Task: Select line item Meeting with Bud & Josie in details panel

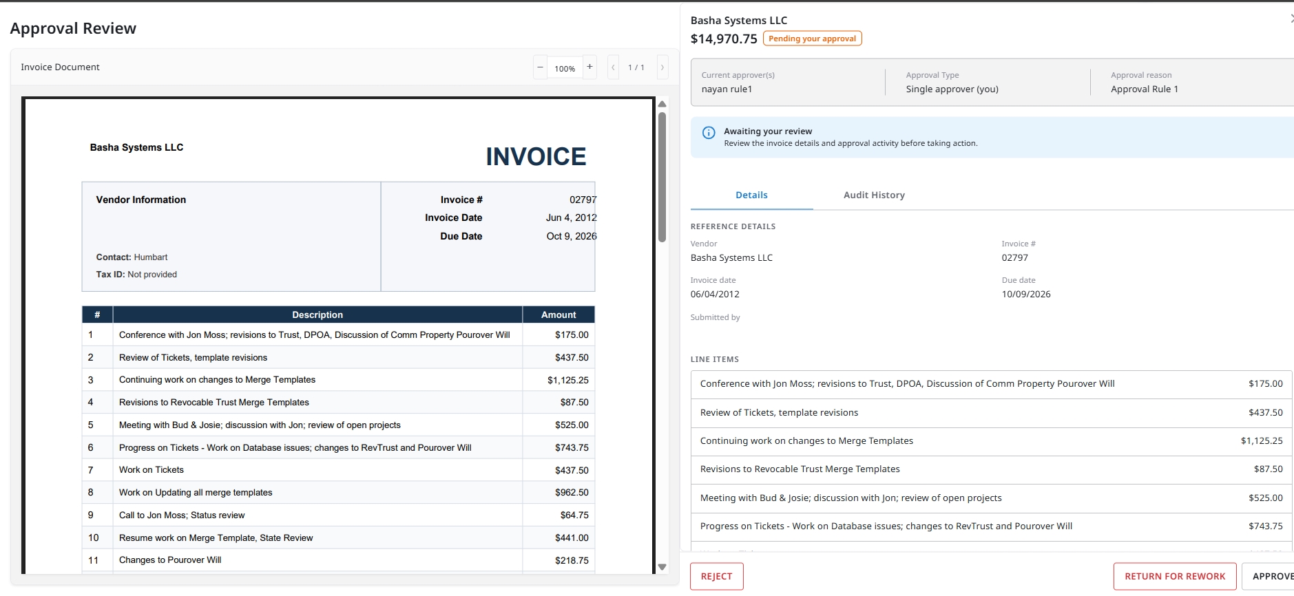Action: pyautogui.click(x=991, y=498)
